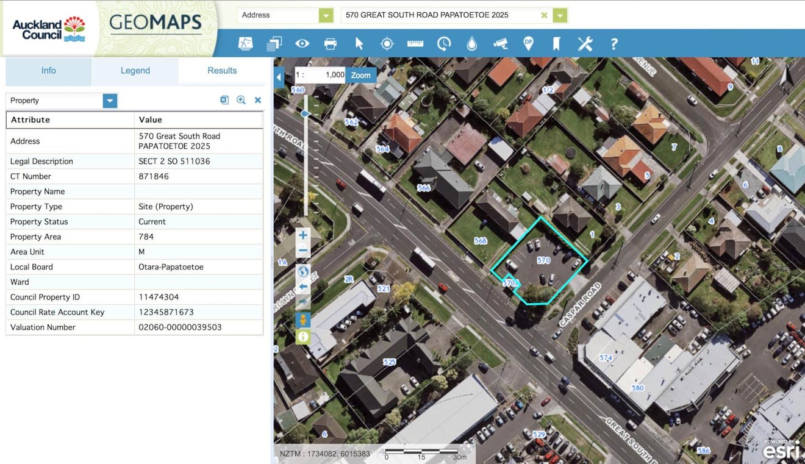The width and height of the screenshot is (805, 464).
Task: Open the basemap gallery icon
Action: pyautogui.click(x=245, y=43)
